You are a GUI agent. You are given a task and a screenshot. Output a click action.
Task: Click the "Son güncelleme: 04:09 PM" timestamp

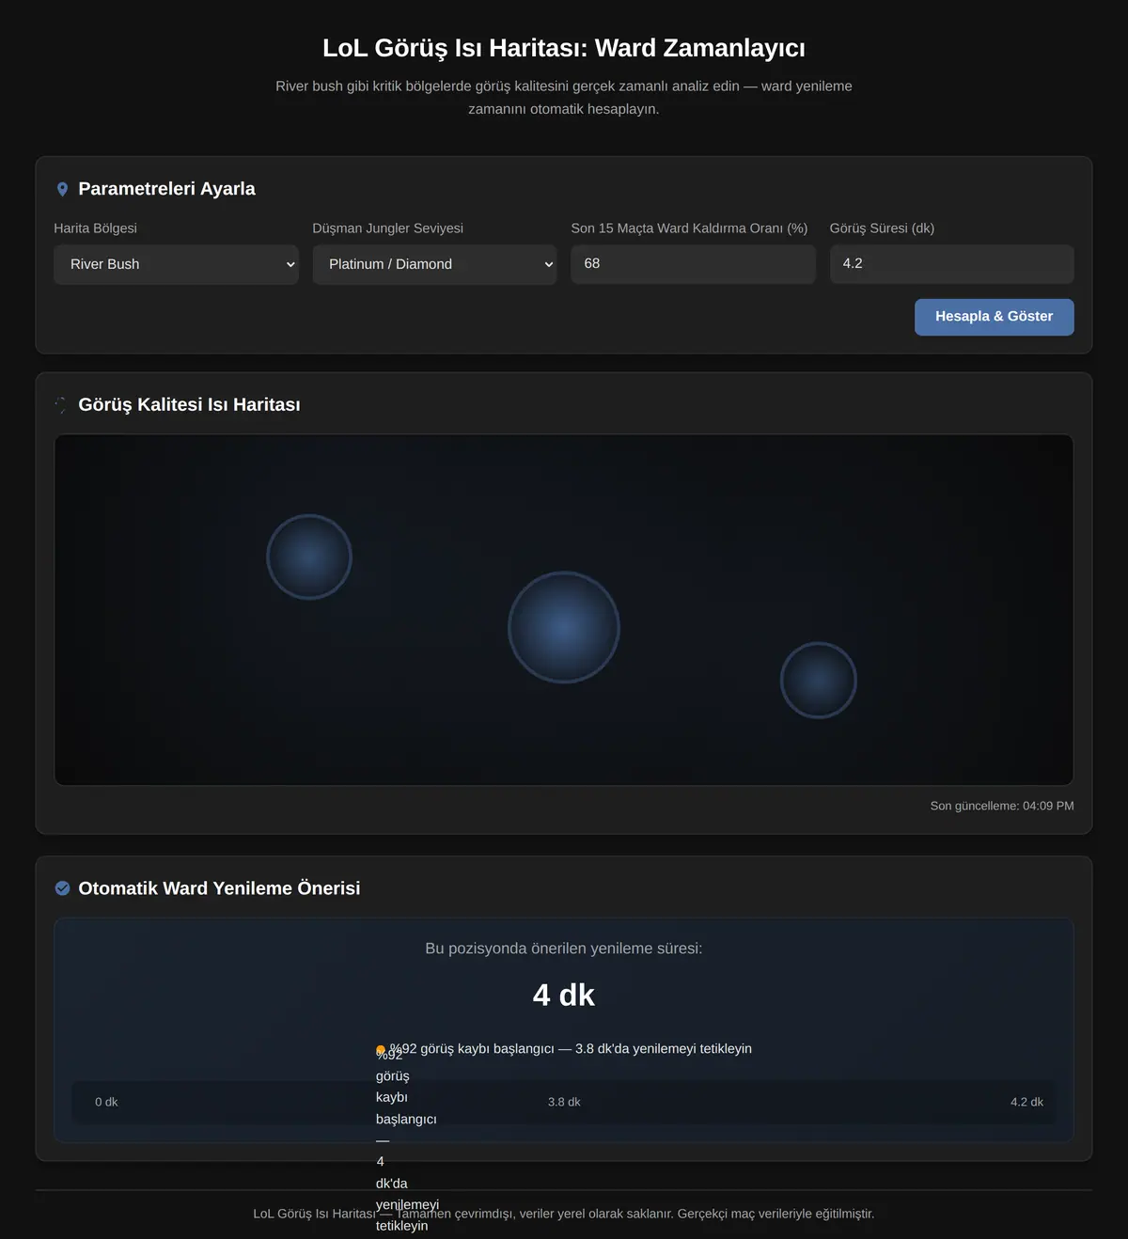[1002, 806]
